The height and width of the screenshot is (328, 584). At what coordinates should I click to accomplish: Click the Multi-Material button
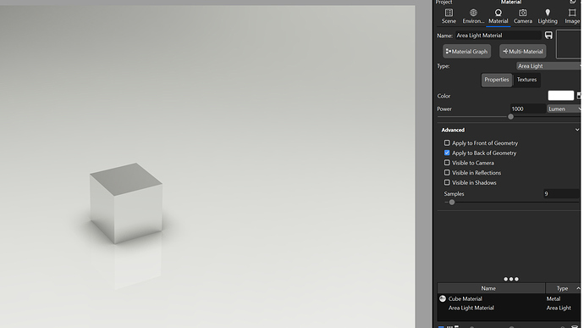523,52
